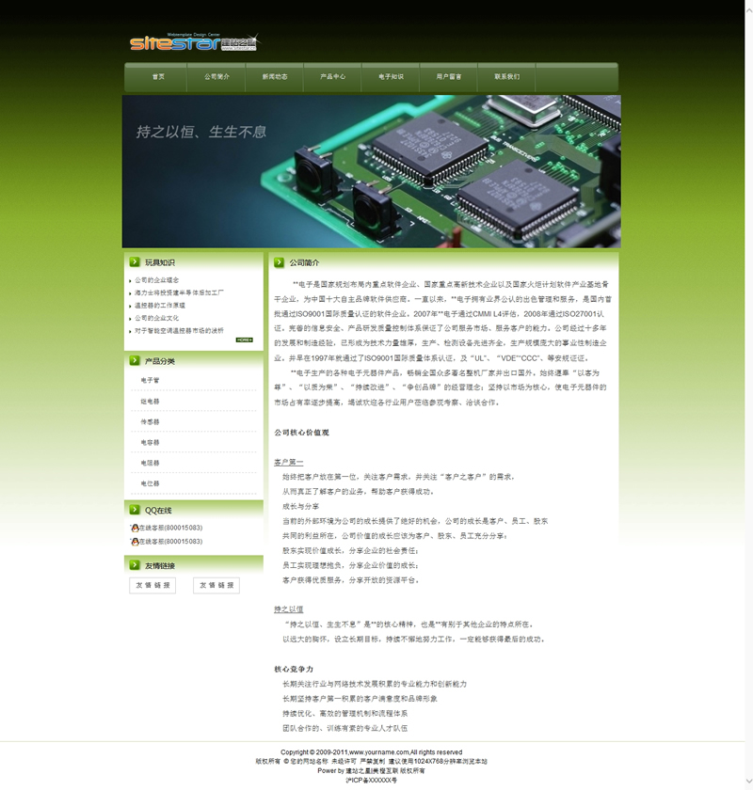Click the green arrow icon beside 友情链接
The image size is (753, 790).
[x=134, y=565]
